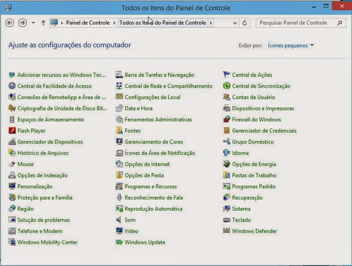352x266 pixels.
Task: Click the Windows Update icon
Action: coord(119,242)
